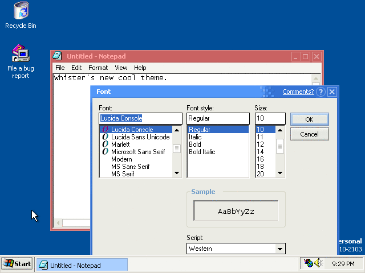Select size 11 in list
365x273 pixels.
(265, 137)
